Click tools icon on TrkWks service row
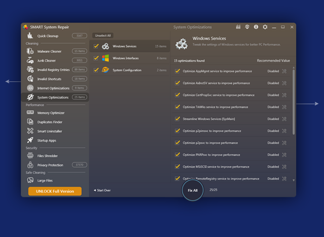The height and width of the screenshot is (237, 324). (284, 107)
